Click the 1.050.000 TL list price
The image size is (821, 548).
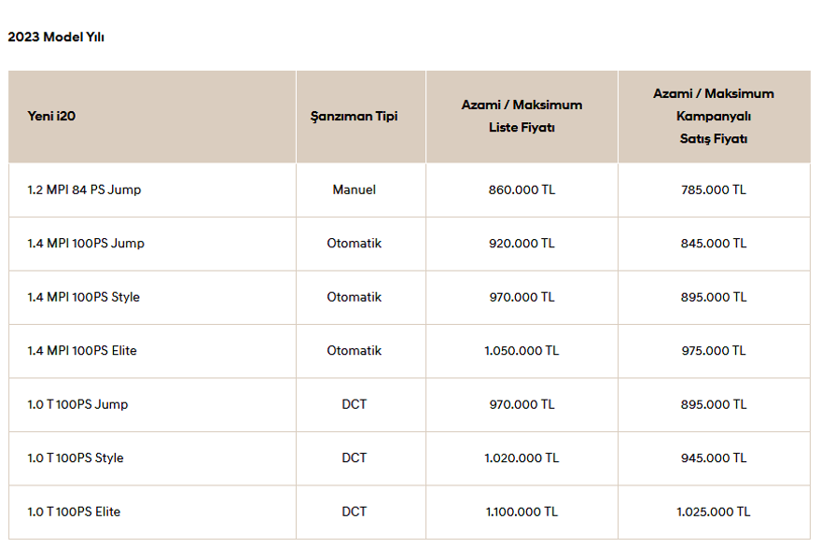coord(522,351)
